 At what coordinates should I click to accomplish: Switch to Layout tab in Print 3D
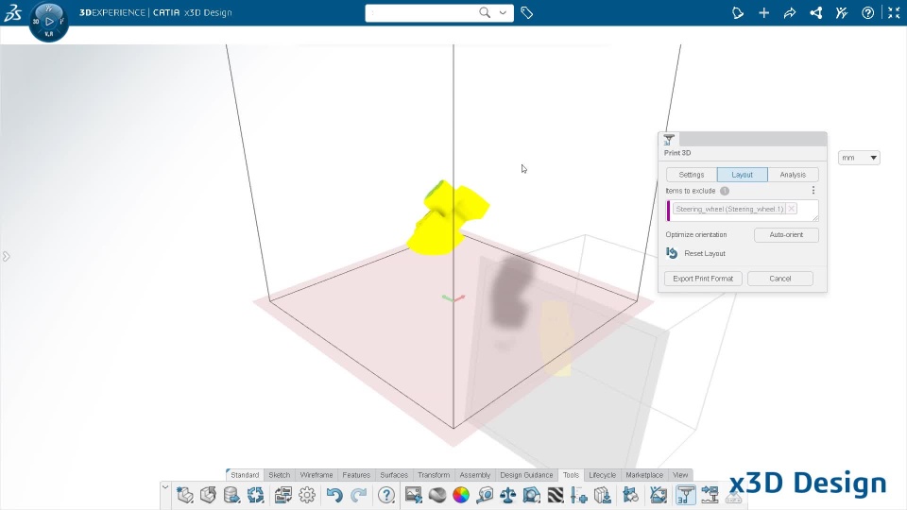click(743, 175)
